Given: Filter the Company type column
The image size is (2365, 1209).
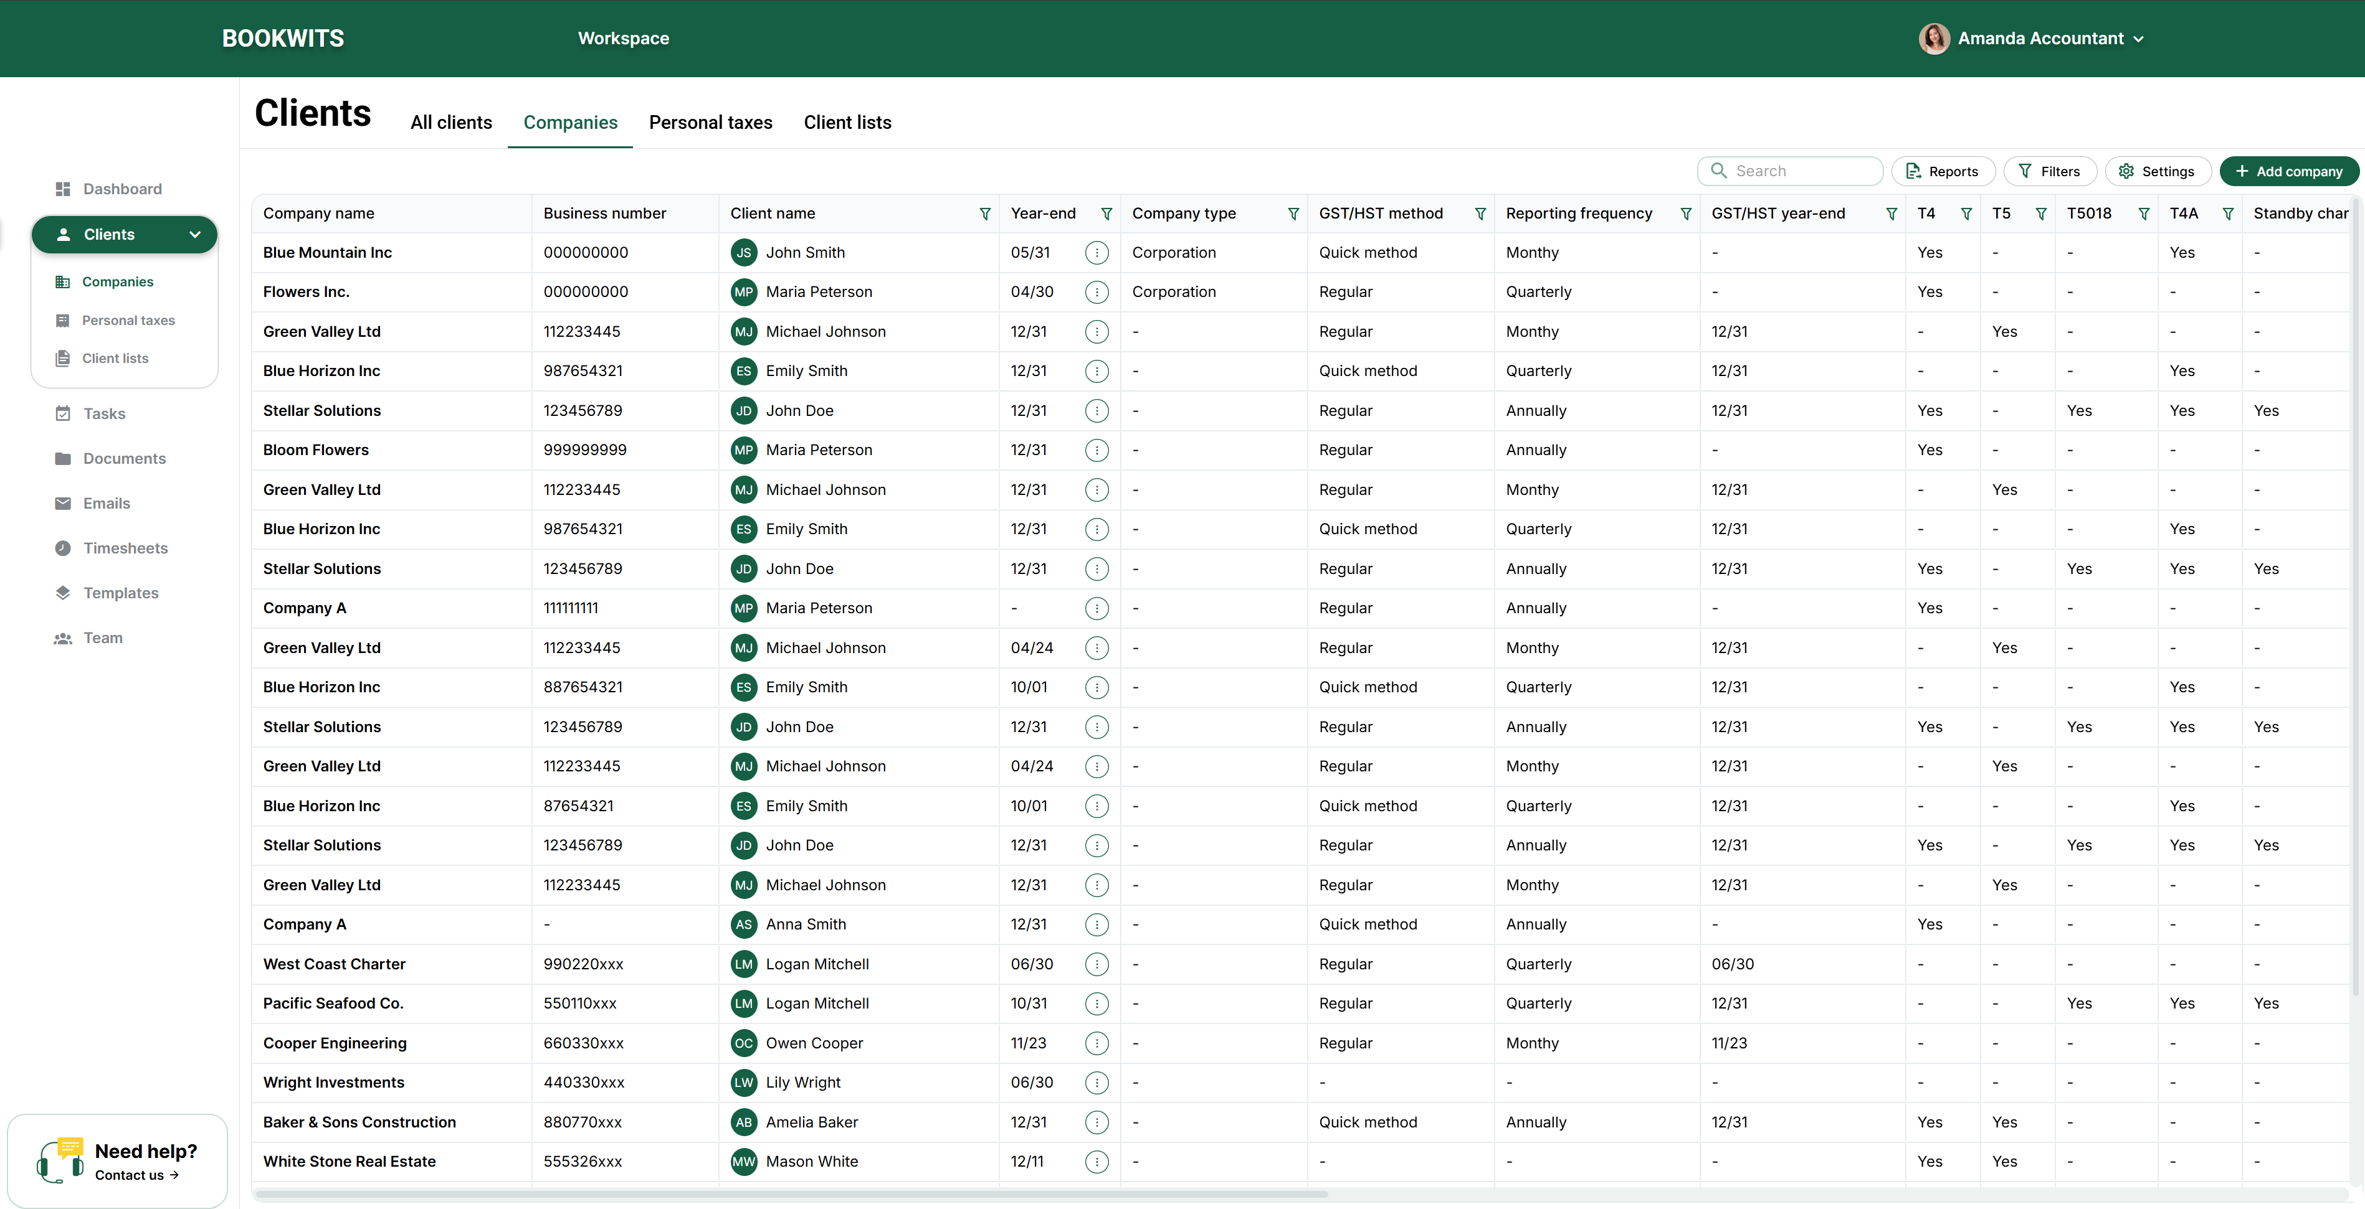Looking at the screenshot, I should click(1293, 214).
